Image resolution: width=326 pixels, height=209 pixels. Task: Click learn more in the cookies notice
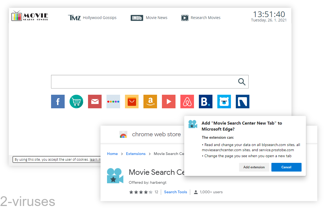point(95,159)
